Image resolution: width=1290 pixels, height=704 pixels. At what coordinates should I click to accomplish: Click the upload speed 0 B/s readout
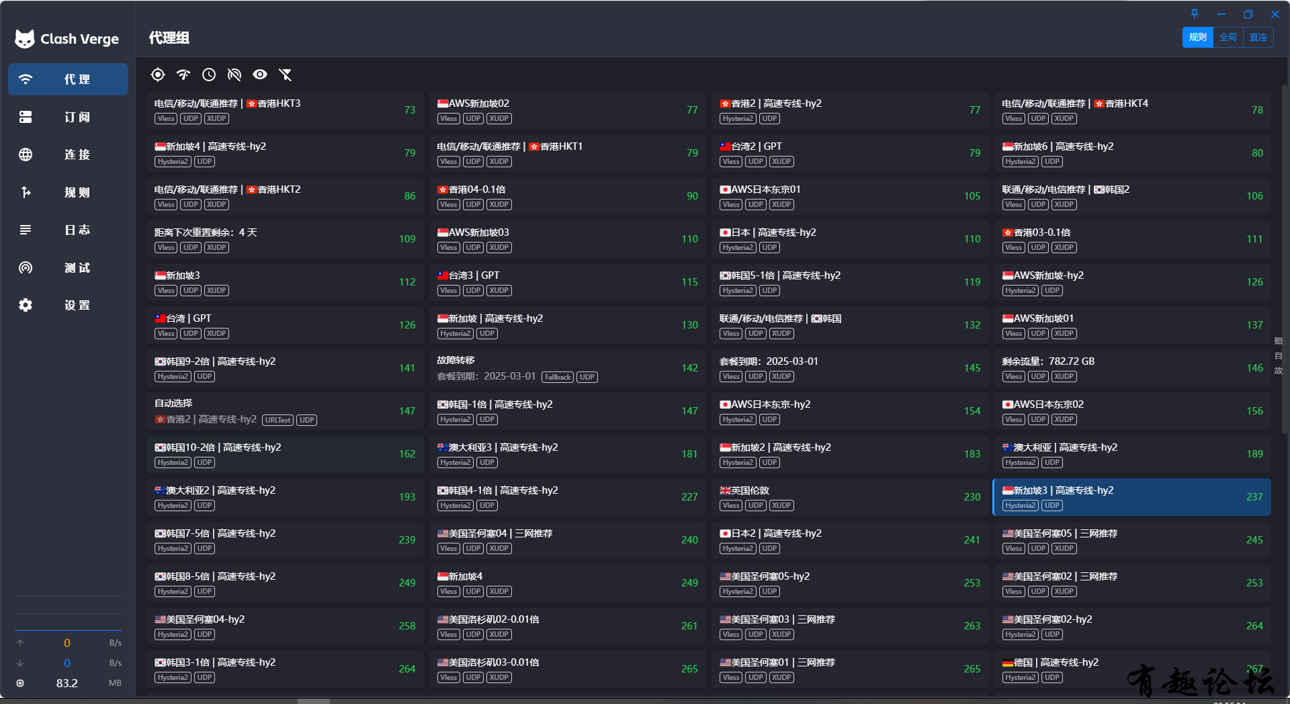click(68, 643)
